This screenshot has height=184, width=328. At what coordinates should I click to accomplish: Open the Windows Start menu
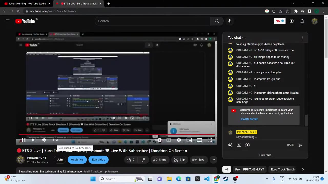[93, 179]
